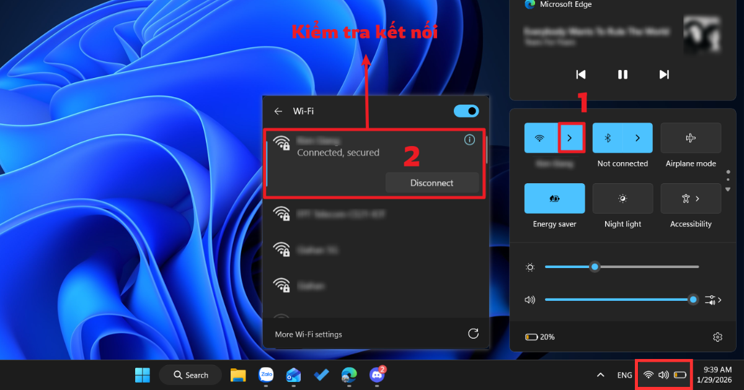Toggle the Energy saver tile
Screen dimensions: 744x390
[555, 199]
